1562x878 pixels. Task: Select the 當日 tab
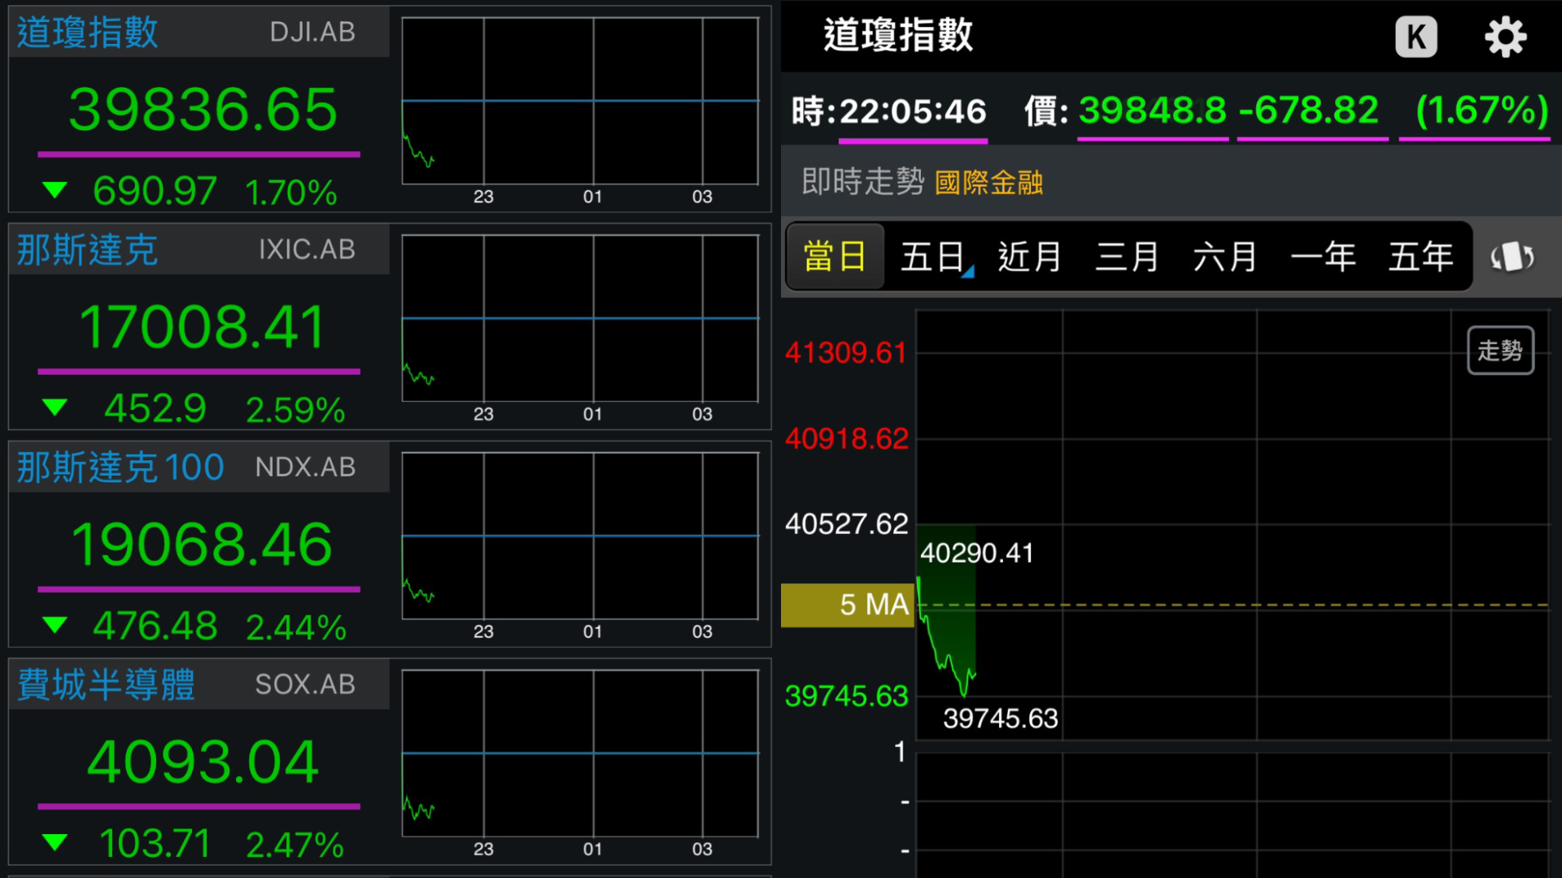point(835,257)
